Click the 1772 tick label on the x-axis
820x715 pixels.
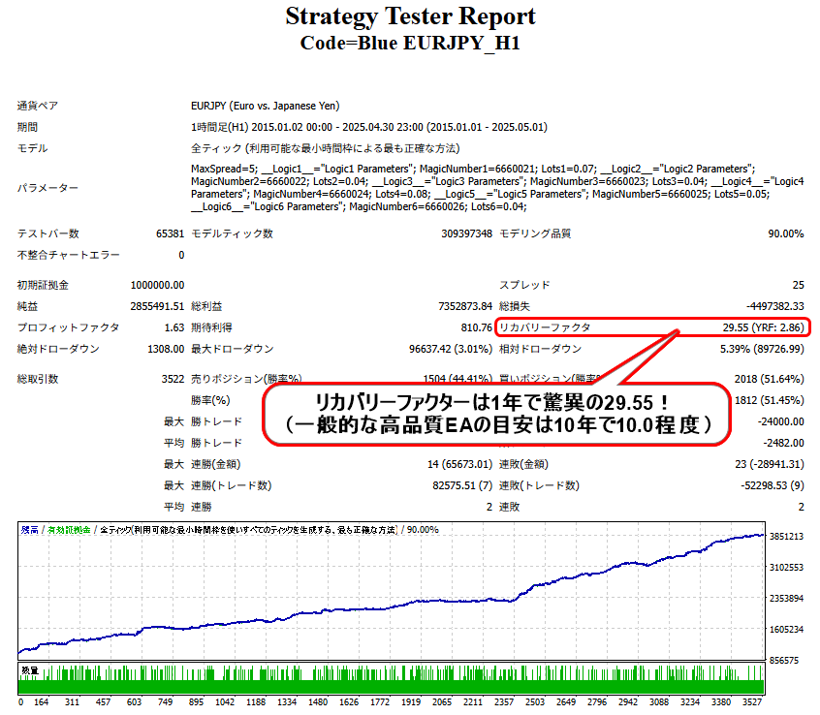[x=380, y=702]
